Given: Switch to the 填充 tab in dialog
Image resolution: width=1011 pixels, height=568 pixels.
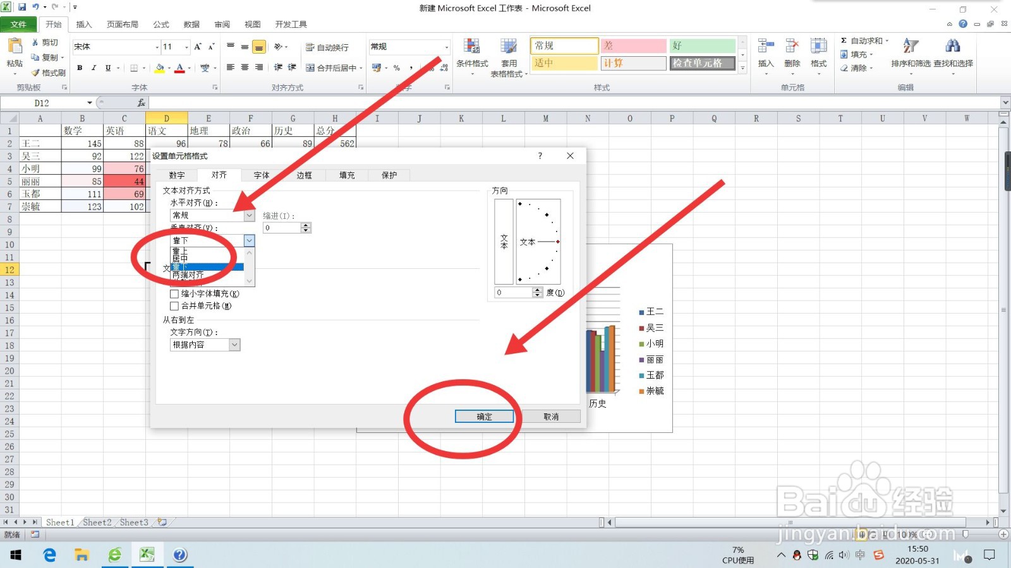Looking at the screenshot, I should [x=347, y=175].
